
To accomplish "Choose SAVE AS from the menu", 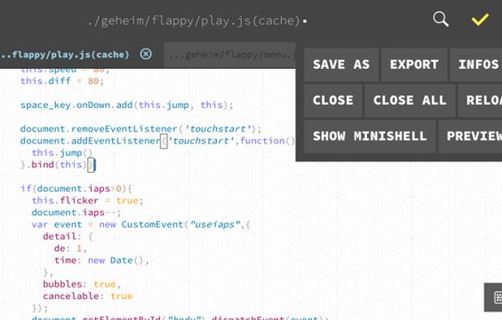I will (x=341, y=65).
